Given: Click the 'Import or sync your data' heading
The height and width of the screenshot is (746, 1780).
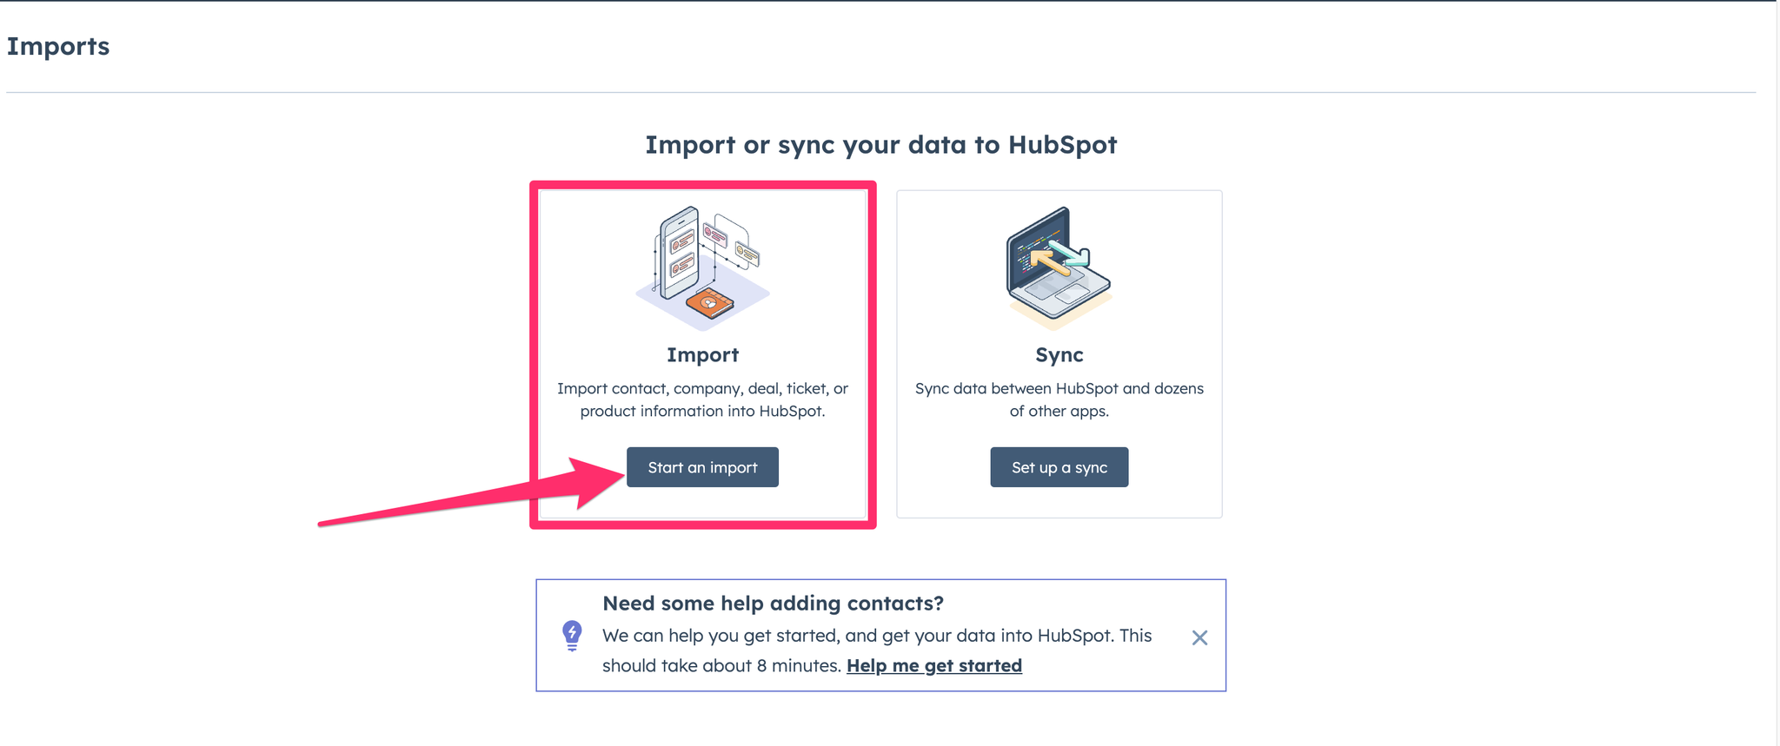Looking at the screenshot, I should click(880, 144).
